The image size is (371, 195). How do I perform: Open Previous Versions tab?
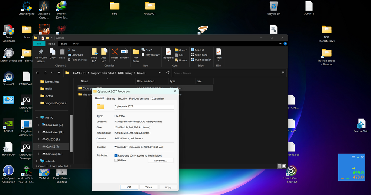(139, 98)
